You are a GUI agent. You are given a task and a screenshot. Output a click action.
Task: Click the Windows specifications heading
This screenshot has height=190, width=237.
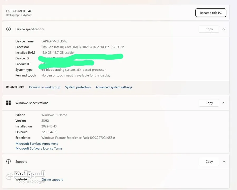coord(32,103)
